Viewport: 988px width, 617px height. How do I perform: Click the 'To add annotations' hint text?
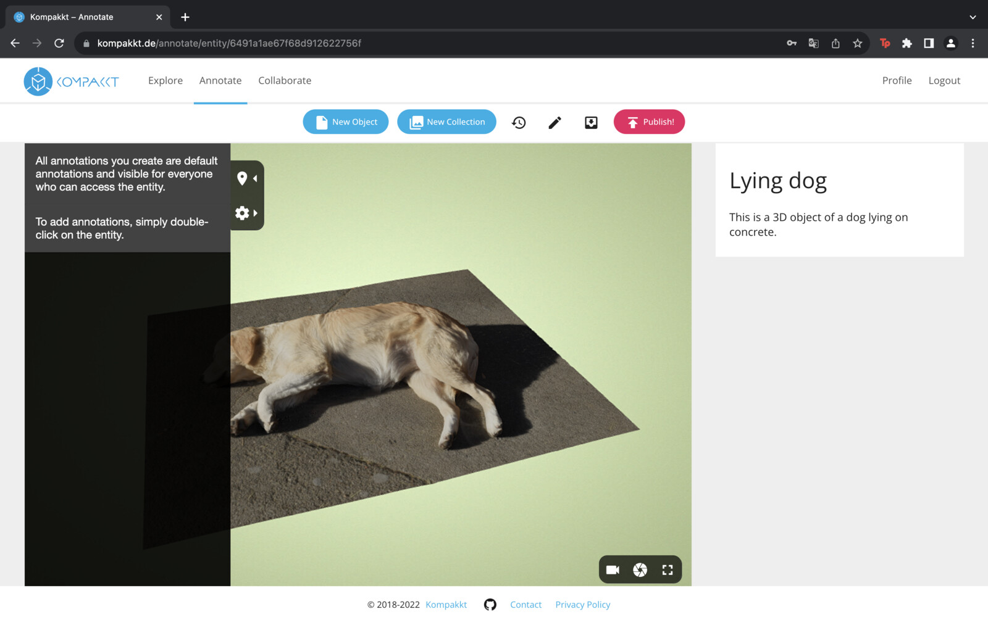pos(122,228)
